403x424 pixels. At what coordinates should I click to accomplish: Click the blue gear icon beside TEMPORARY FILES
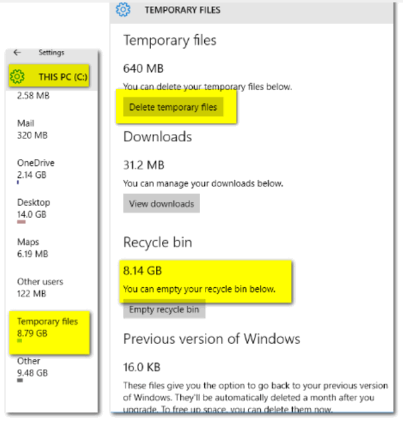123,9
